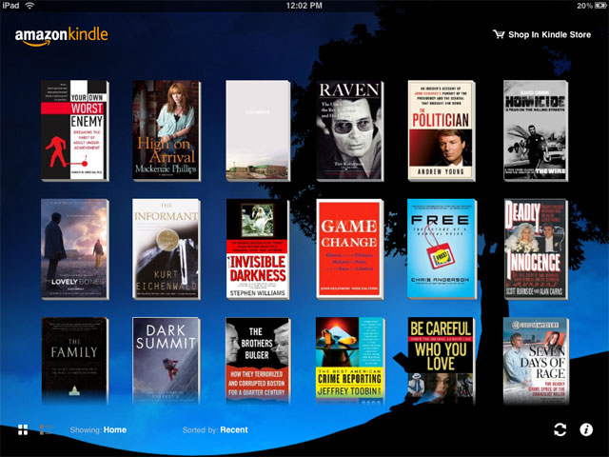Open the Homicide book
The height and width of the screenshot is (457, 609).
pyautogui.click(x=536, y=130)
